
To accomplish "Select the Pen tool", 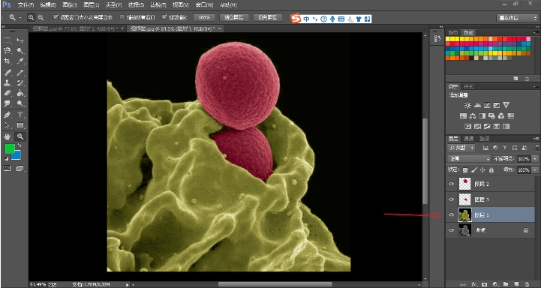I will tap(8, 115).
